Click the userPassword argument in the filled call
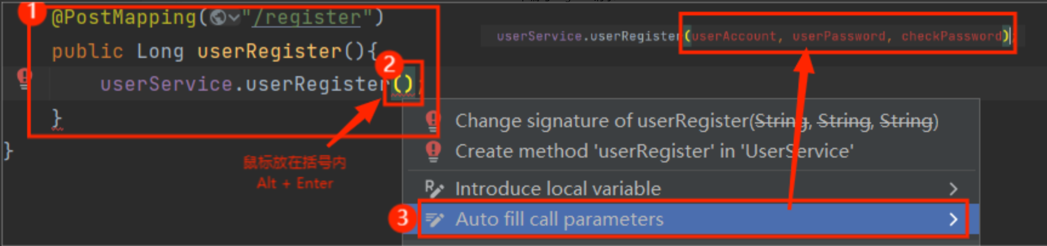This screenshot has height=246, width=1047. [x=839, y=36]
